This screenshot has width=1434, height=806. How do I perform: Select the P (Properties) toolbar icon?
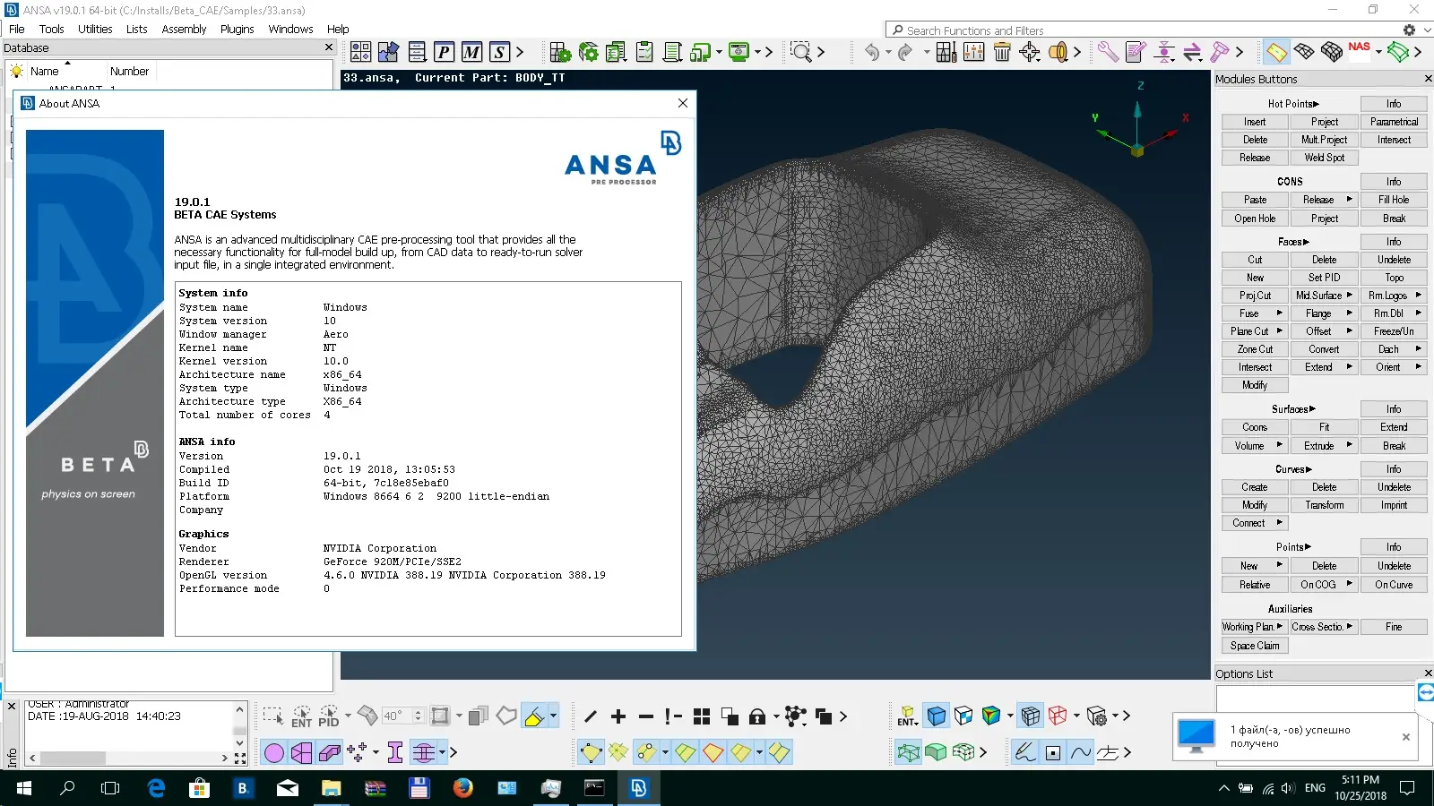[x=444, y=52]
